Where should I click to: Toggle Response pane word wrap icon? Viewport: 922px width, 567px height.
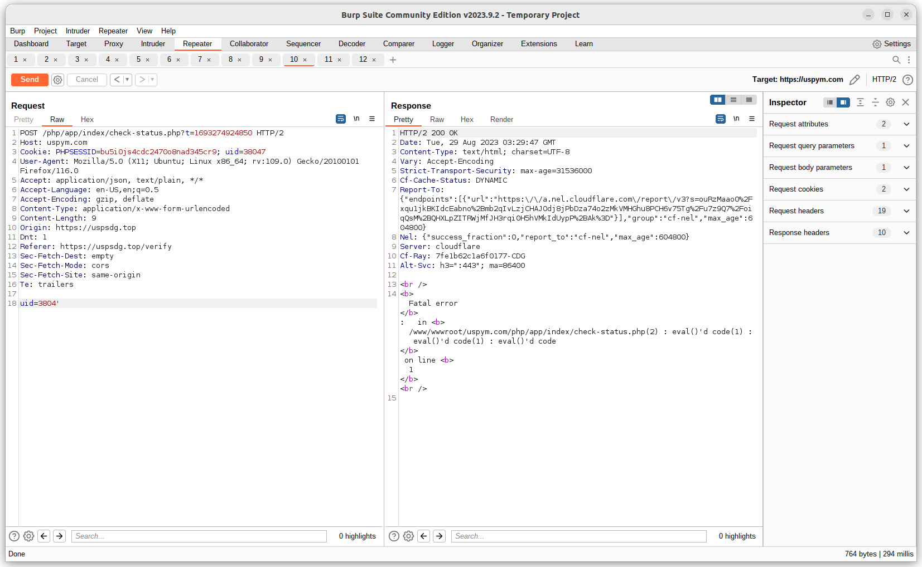(721, 119)
